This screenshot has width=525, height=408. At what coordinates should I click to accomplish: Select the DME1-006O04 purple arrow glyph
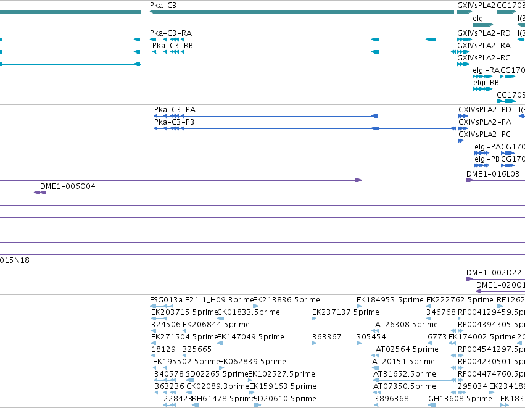click(x=40, y=193)
